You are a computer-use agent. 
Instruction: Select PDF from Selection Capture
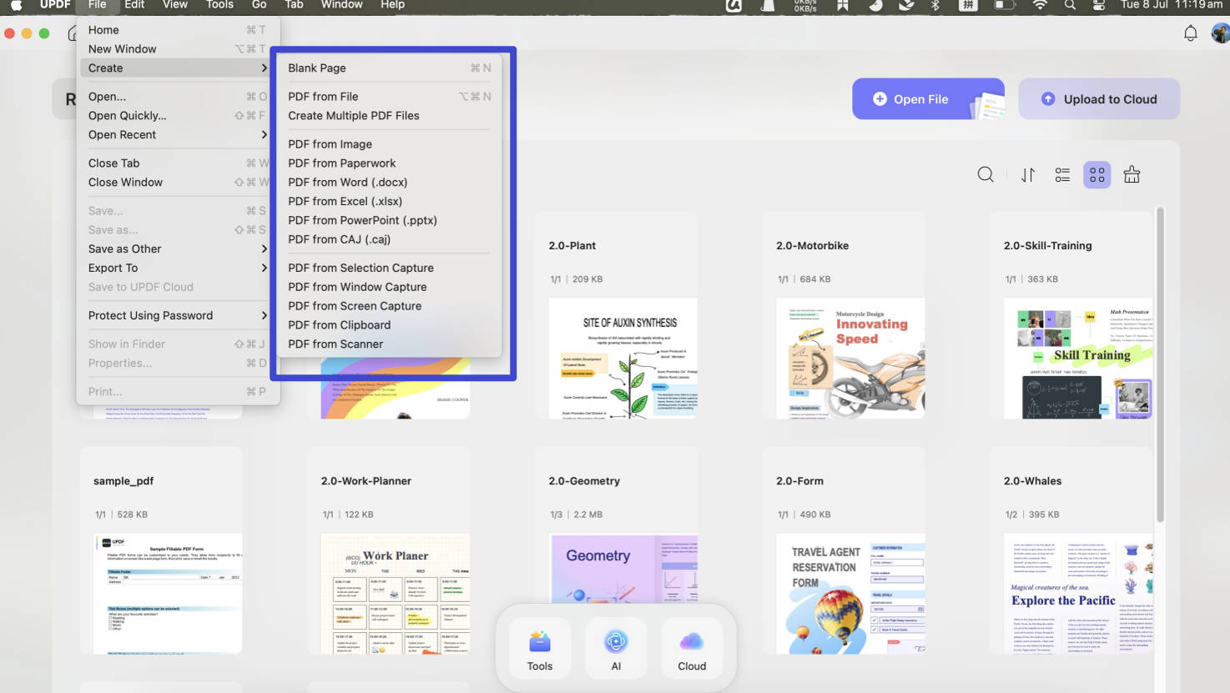(389, 269)
